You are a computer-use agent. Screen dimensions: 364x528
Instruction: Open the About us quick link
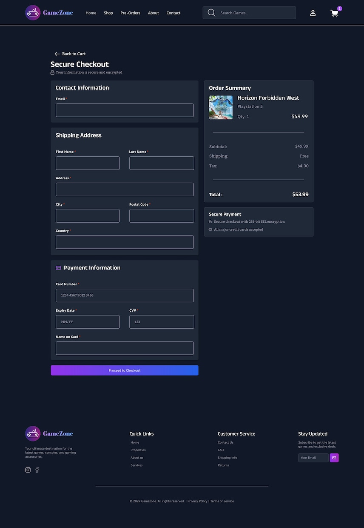coord(137,458)
